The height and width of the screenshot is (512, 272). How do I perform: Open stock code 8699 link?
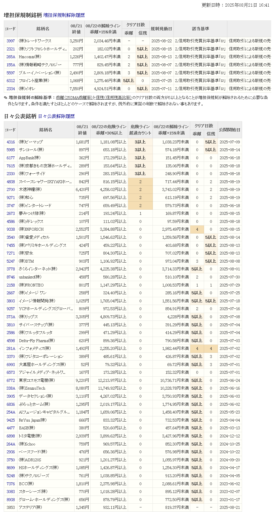pos(11,468)
